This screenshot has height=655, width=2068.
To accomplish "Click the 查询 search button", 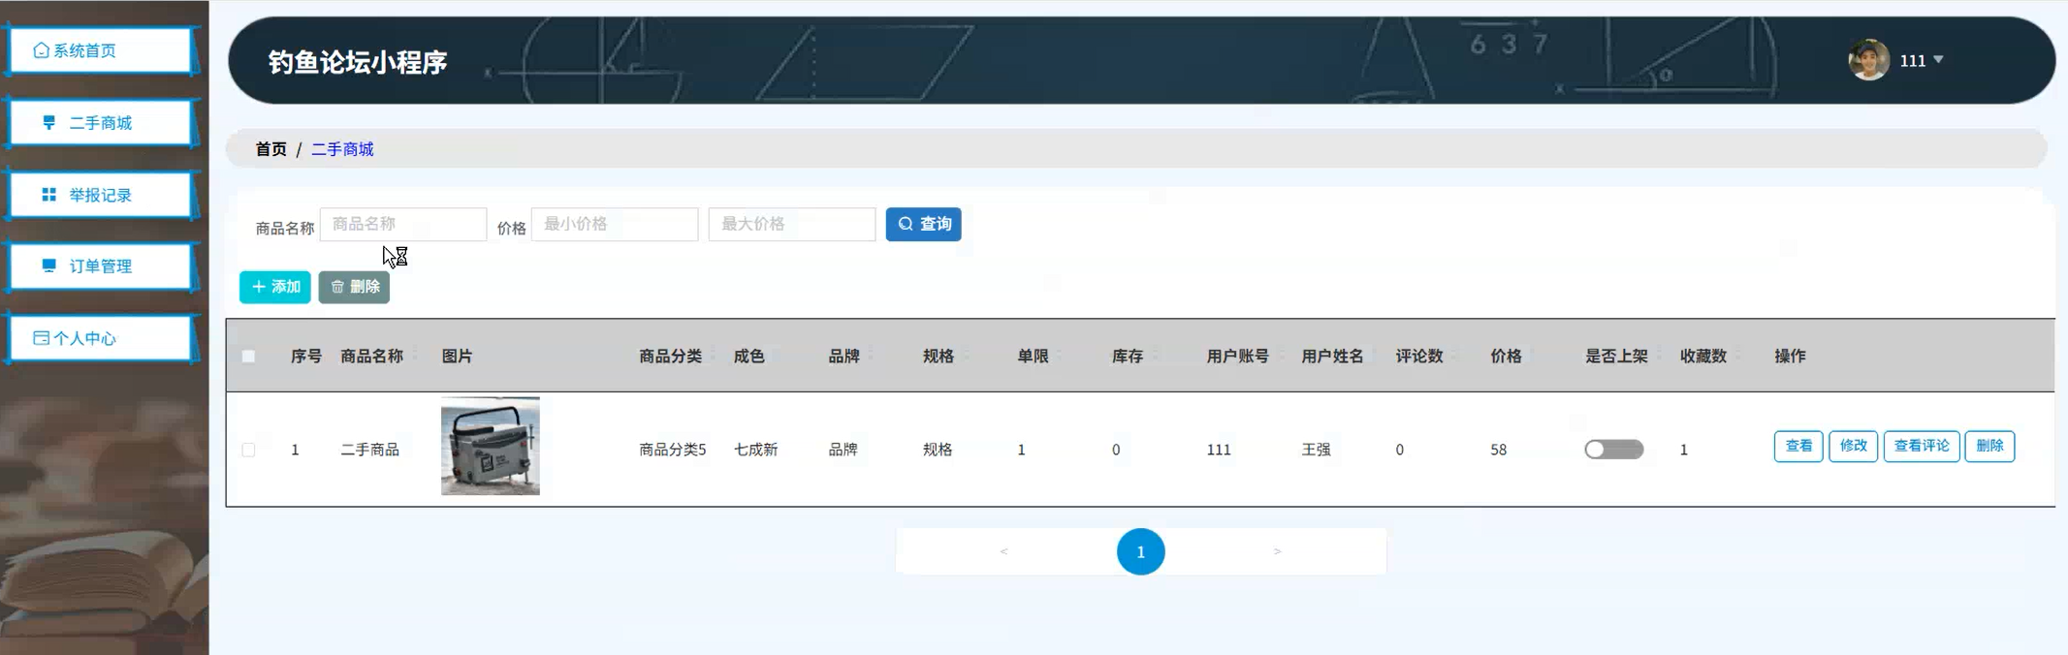I will click(x=923, y=224).
